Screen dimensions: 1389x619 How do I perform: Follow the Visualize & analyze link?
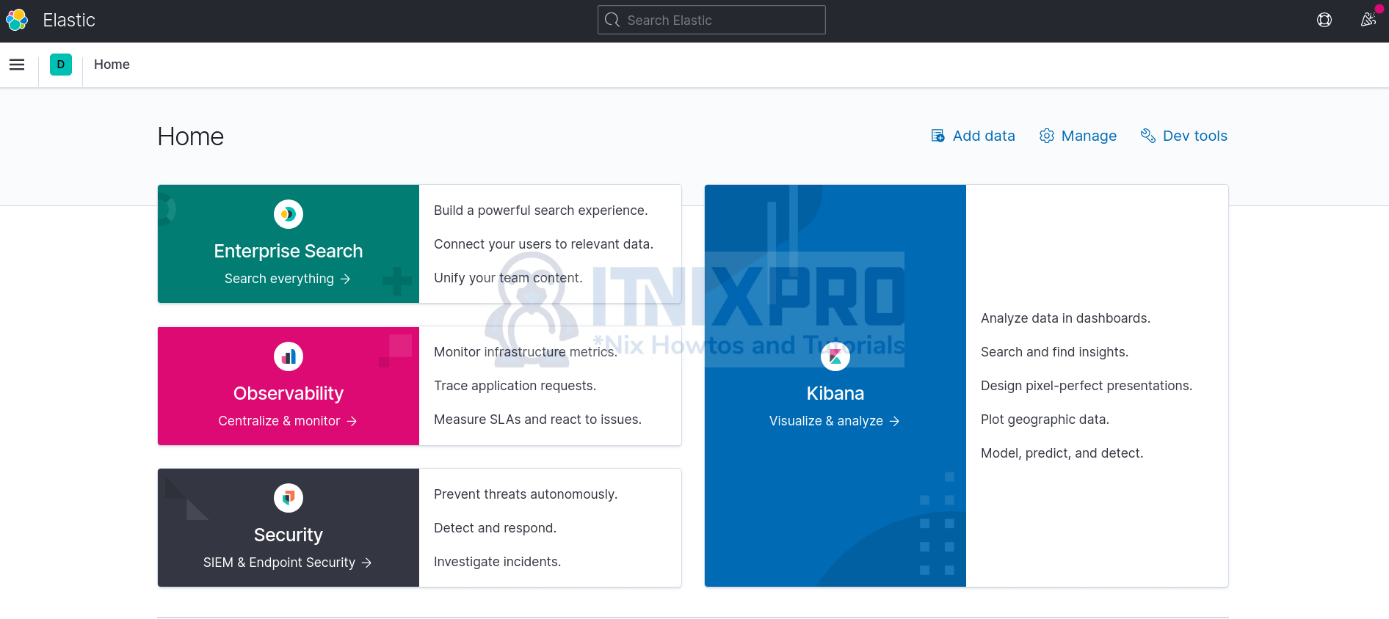pos(835,421)
